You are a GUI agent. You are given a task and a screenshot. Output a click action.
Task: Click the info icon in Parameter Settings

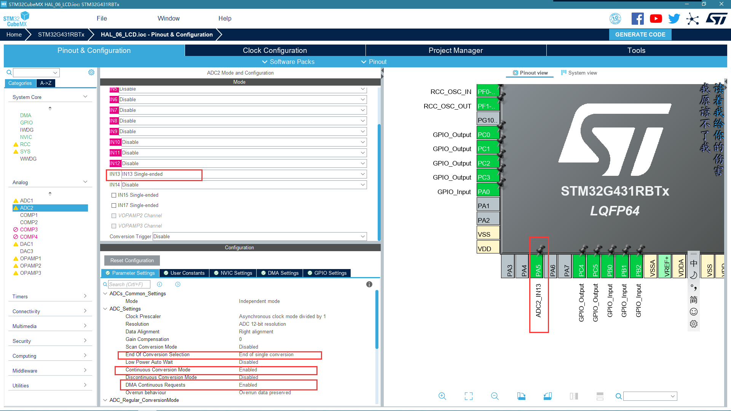[x=369, y=284]
